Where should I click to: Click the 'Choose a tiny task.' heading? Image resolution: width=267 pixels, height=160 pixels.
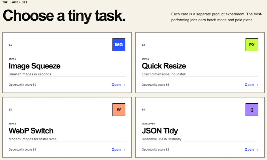[x=64, y=16]
